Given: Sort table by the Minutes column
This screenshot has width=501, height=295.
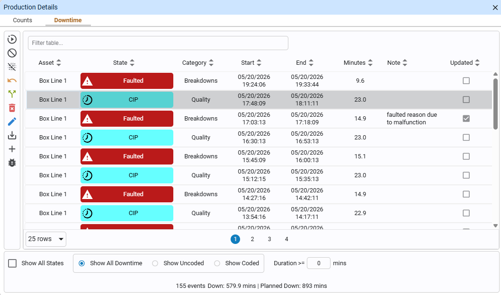Looking at the screenshot, I should [358, 63].
